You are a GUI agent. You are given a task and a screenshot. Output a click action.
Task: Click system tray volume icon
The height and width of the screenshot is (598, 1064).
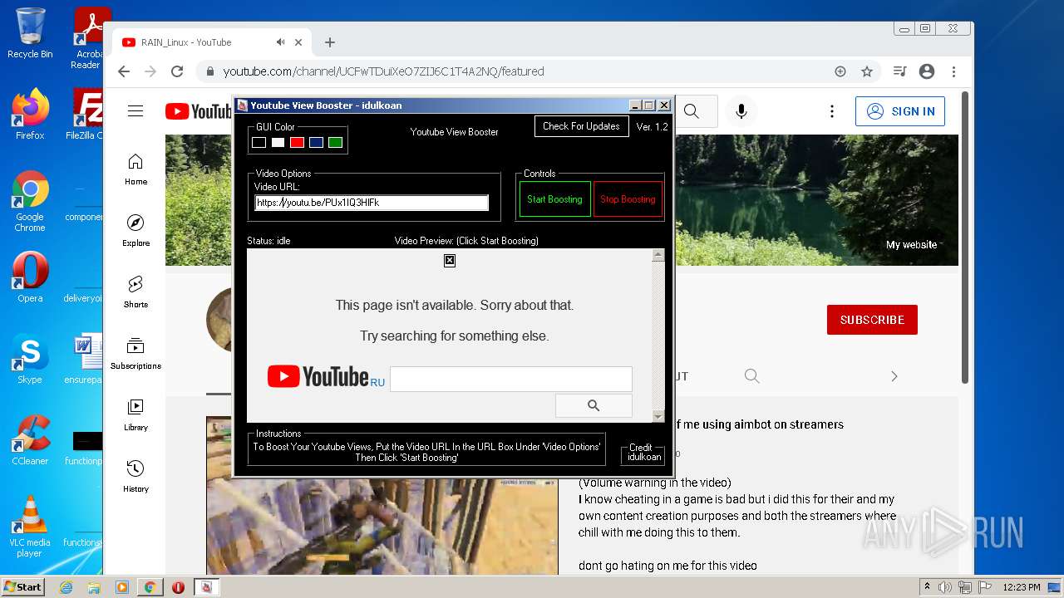coord(945,587)
